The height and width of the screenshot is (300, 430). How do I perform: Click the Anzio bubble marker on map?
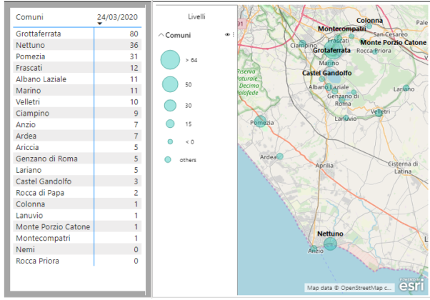(313, 249)
